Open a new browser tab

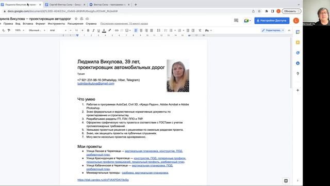pyautogui.click(x=136, y=5)
